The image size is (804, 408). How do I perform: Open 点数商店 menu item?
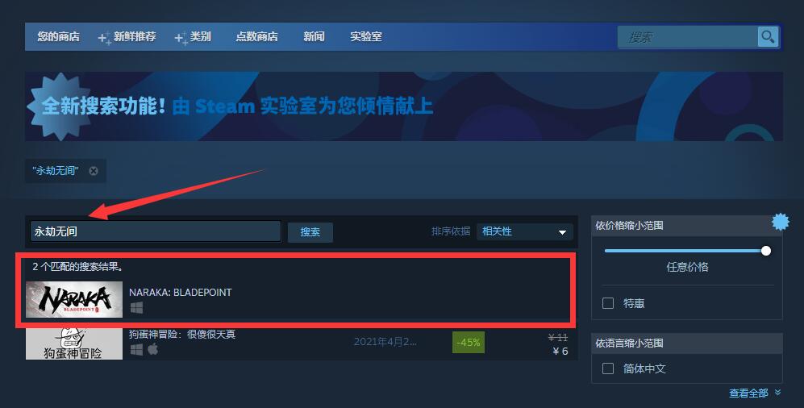click(257, 37)
